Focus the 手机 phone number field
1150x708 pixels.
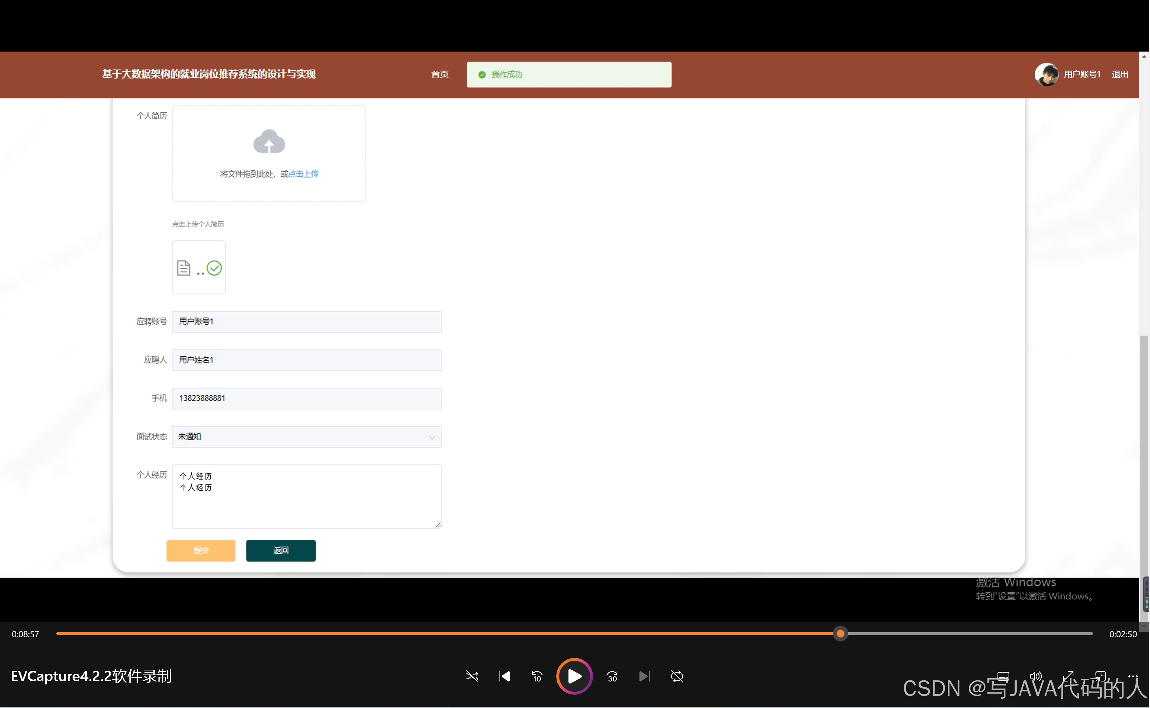point(307,399)
